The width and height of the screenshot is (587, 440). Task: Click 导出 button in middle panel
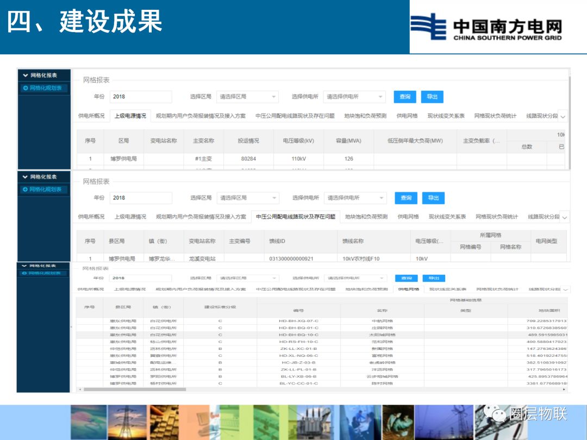[x=433, y=198]
